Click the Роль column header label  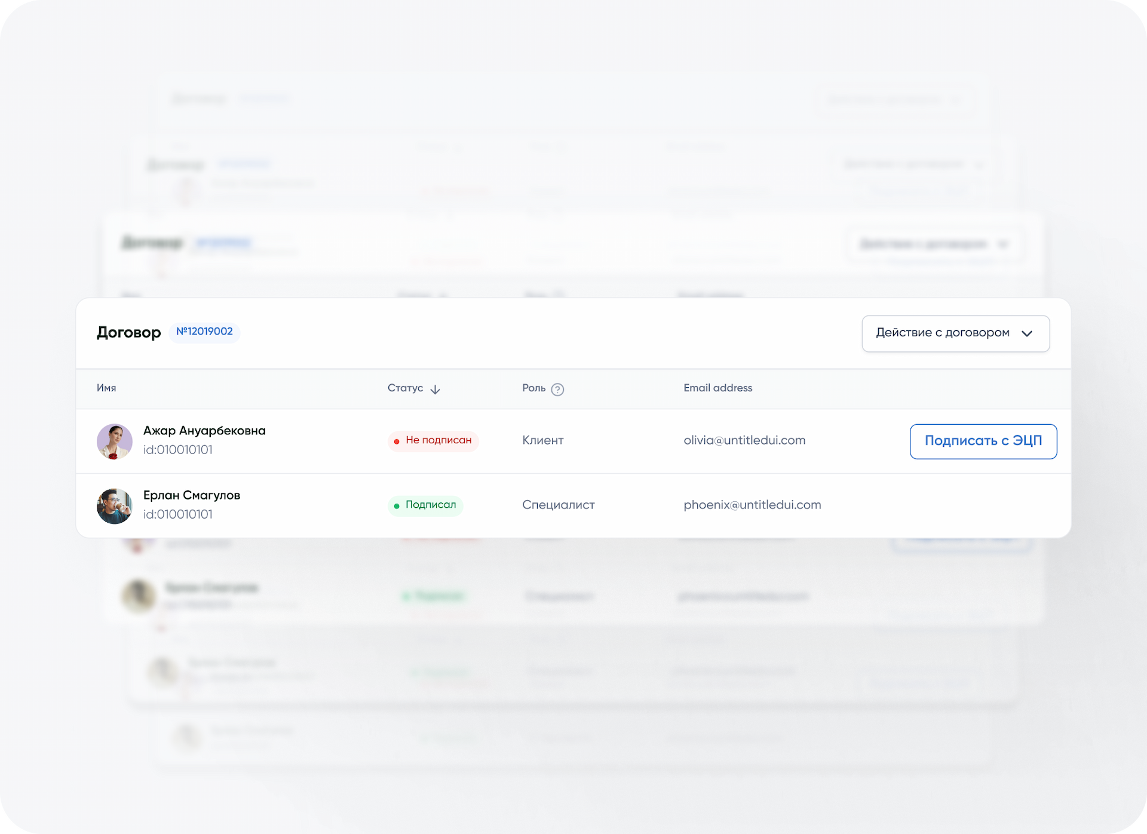[533, 388]
